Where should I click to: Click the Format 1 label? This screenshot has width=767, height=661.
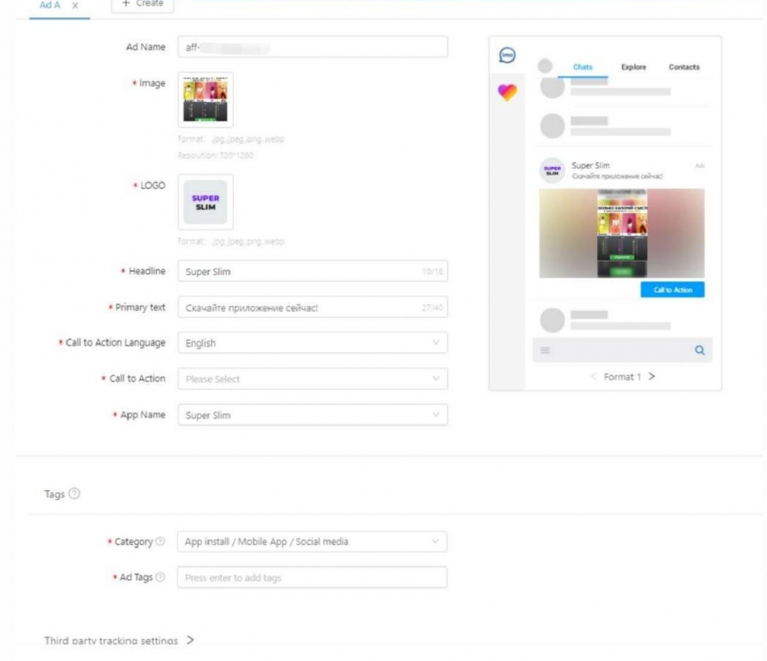click(622, 376)
